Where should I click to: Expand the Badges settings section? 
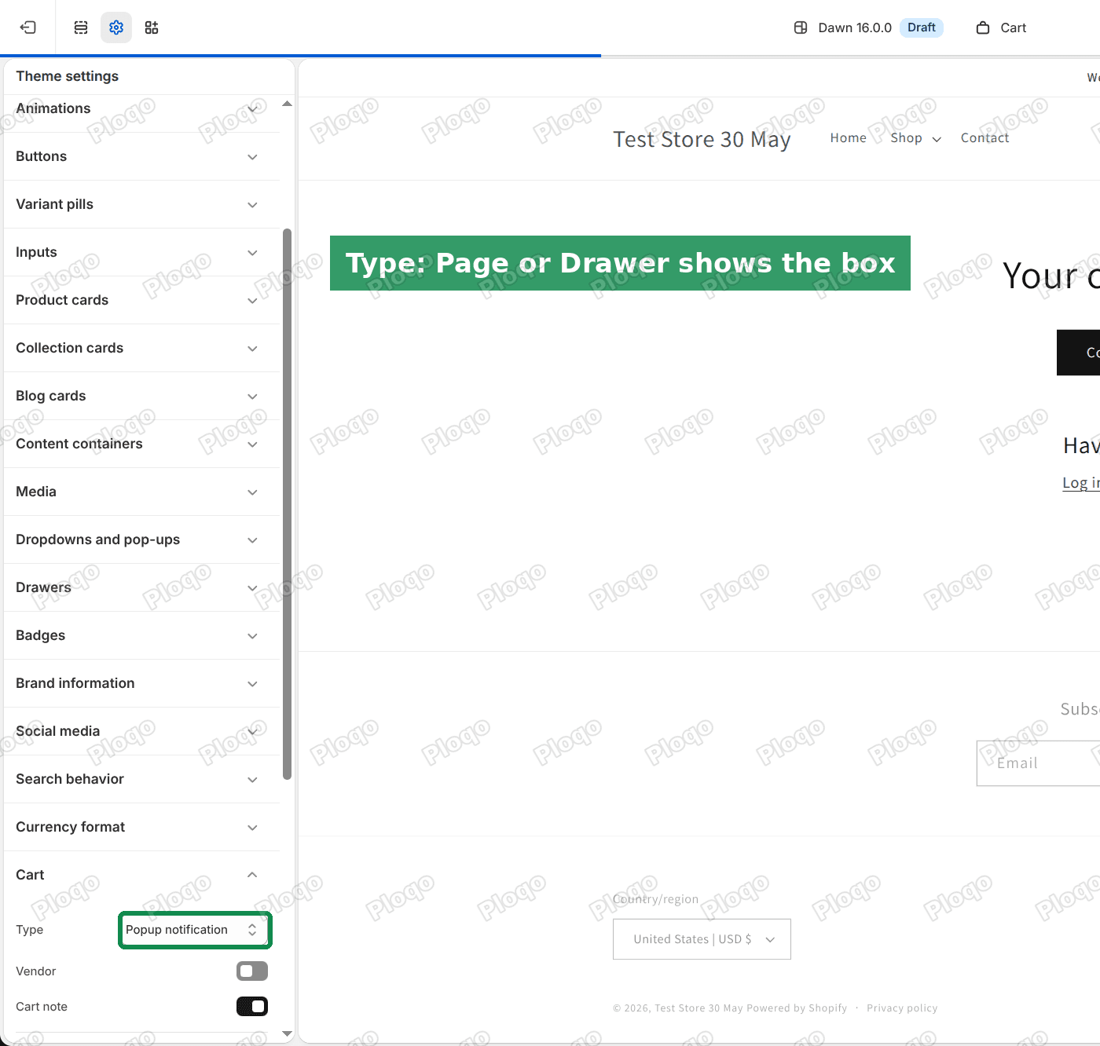141,635
